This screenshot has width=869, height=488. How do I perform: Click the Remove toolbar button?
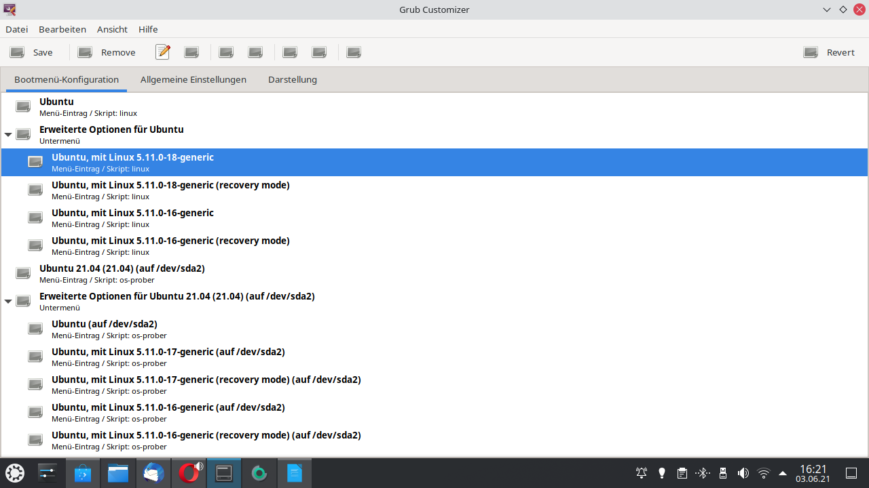107,52
